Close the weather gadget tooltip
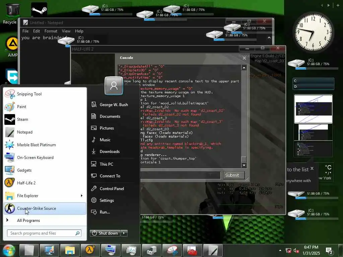 coord(312,168)
